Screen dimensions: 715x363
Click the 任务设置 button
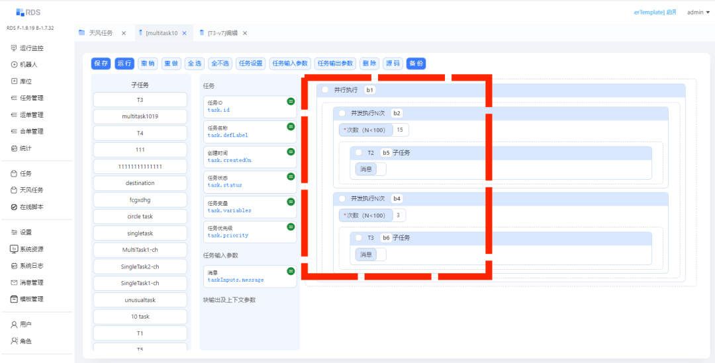(x=251, y=63)
